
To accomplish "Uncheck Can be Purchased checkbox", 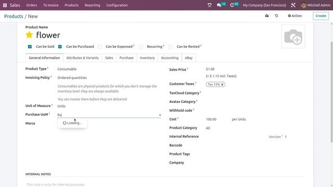I will tap(60, 47).
